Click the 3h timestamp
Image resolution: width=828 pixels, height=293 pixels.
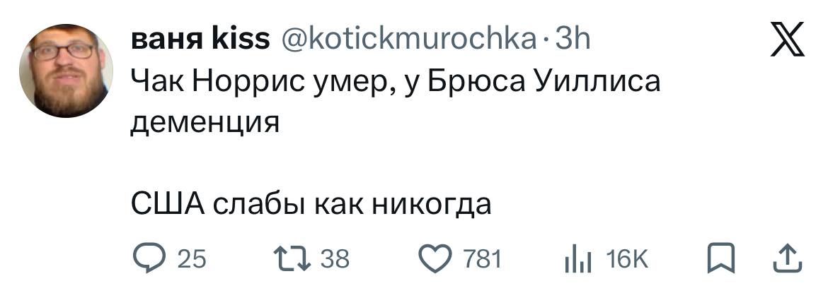pos(572,41)
